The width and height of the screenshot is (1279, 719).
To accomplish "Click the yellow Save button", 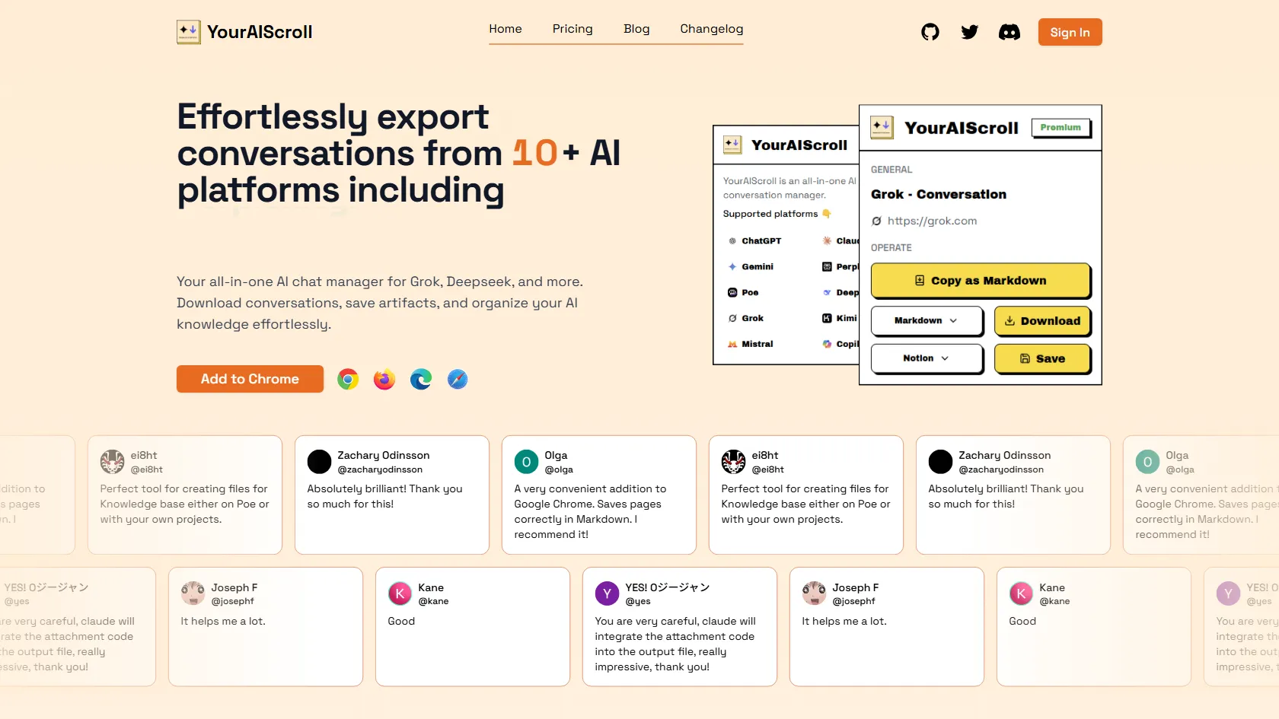I will coord(1042,358).
